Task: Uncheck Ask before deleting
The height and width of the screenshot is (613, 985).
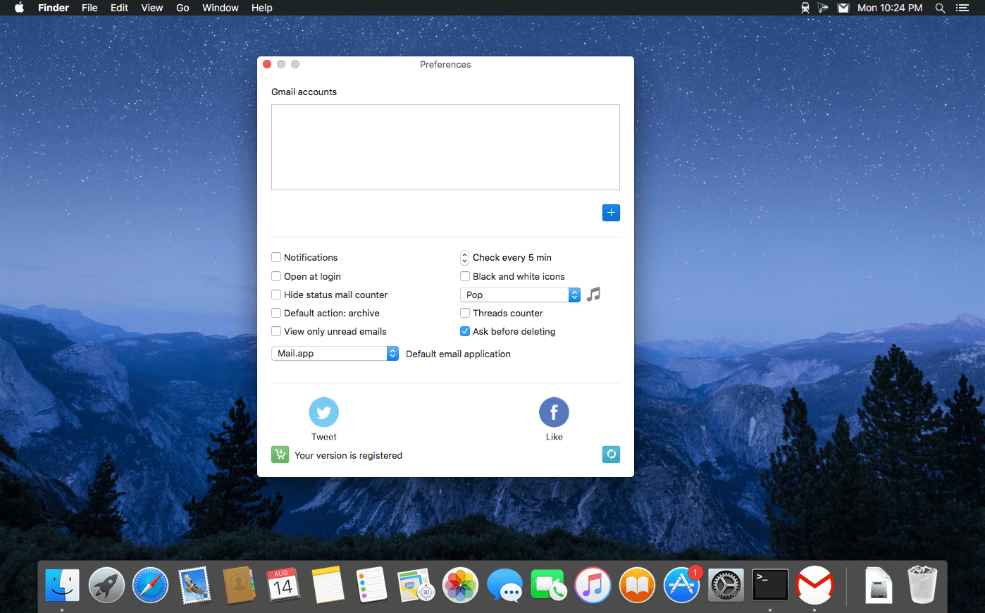Action: click(x=465, y=332)
